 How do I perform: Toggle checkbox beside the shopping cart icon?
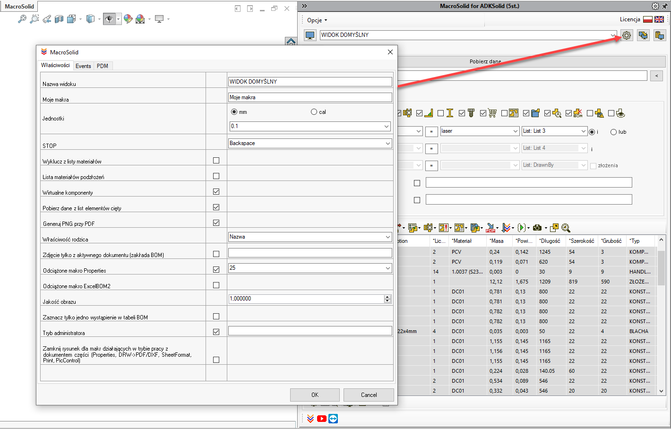(483, 113)
